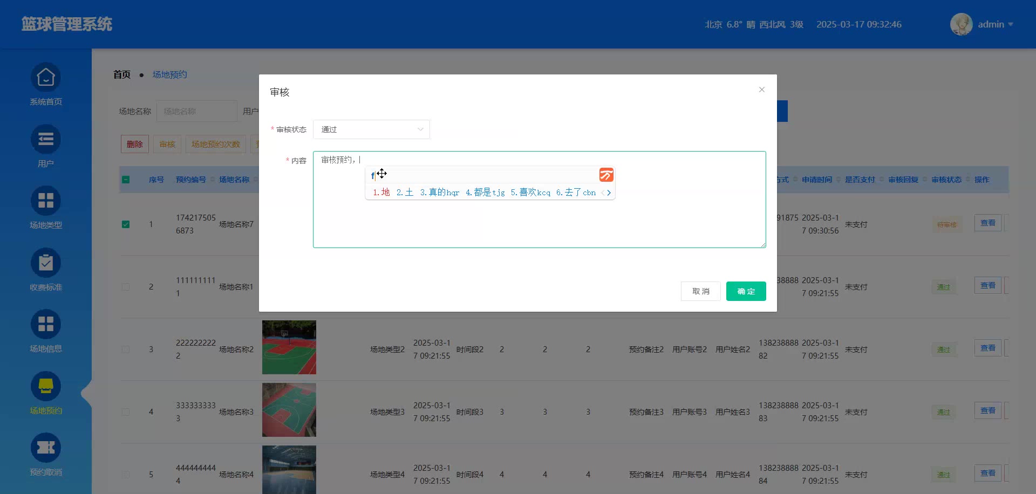The image size is (1036, 494).
Task: View row 5 with 查看 button
Action: point(988,473)
